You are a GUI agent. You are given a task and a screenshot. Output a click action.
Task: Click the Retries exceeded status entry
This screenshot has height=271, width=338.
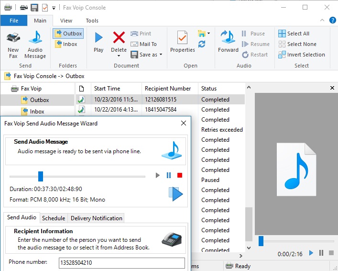point(222,130)
